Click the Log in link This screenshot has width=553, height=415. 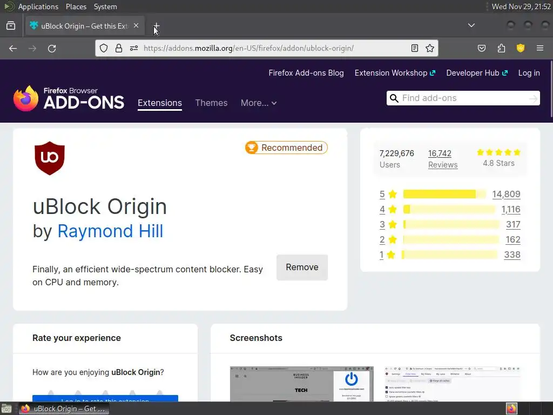click(x=529, y=73)
